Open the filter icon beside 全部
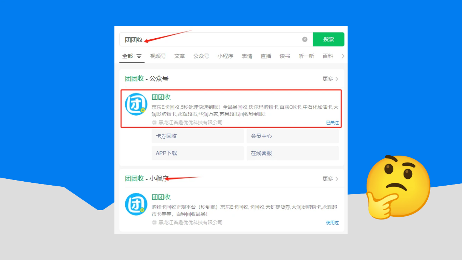 139,56
